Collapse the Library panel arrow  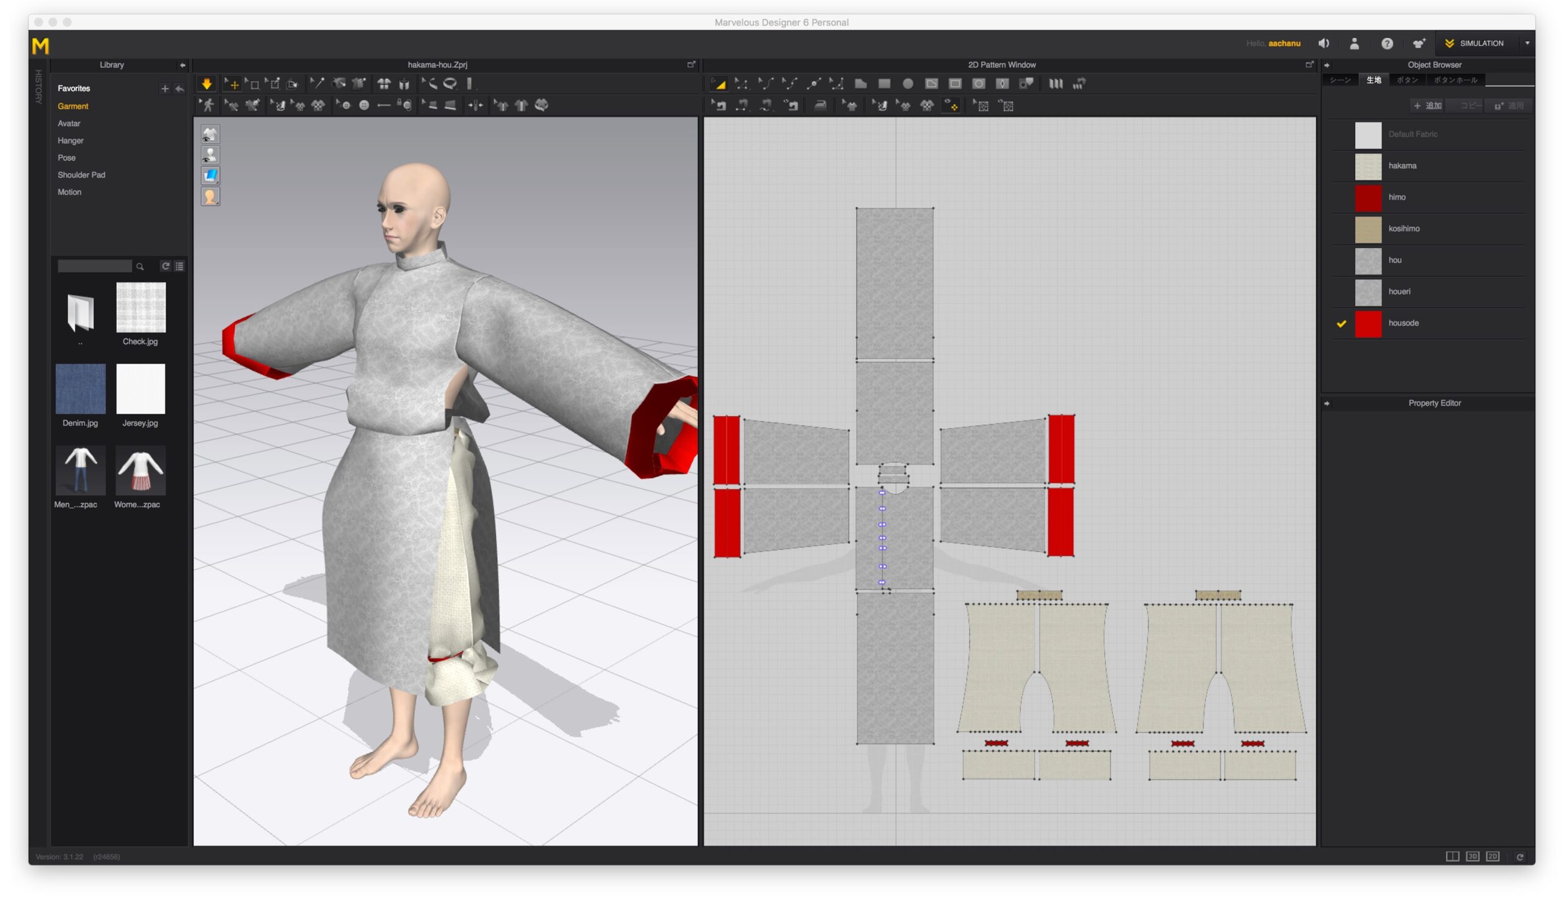pyautogui.click(x=182, y=65)
